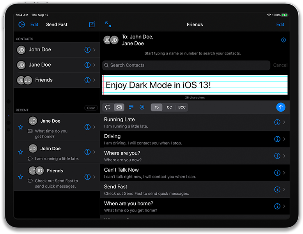Open the settings gear in the sidebar header
Screen dimensions: 303x234
coord(21,25)
